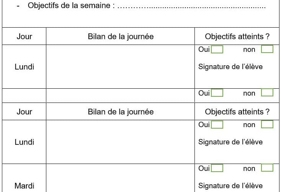
Task: Check the Oui box in first Lundi row
Action: (217, 49)
